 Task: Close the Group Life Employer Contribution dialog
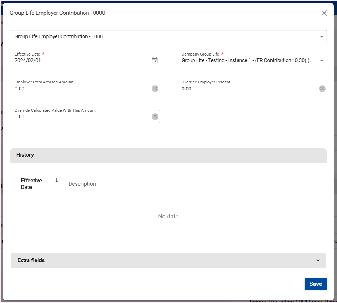324,13
